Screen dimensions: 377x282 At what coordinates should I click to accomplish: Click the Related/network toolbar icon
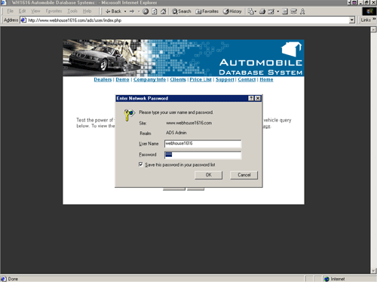pyautogui.click(x=293, y=11)
